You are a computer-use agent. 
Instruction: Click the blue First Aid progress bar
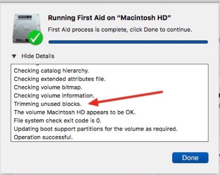[128, 42]
